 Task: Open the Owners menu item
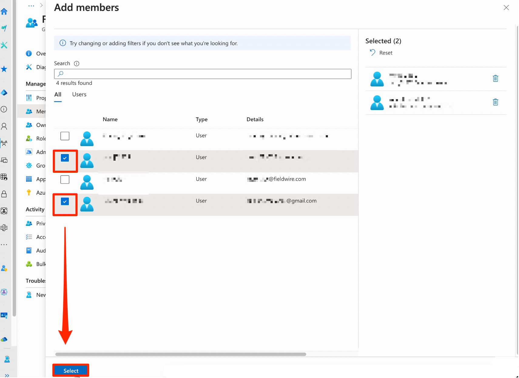coord(35,125)
